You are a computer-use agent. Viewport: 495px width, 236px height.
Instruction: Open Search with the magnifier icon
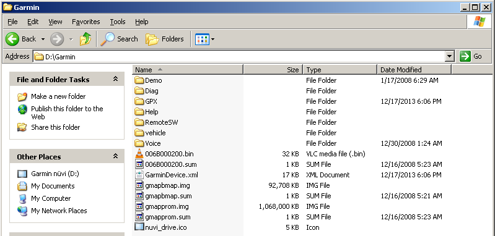(x=107, y=39)
